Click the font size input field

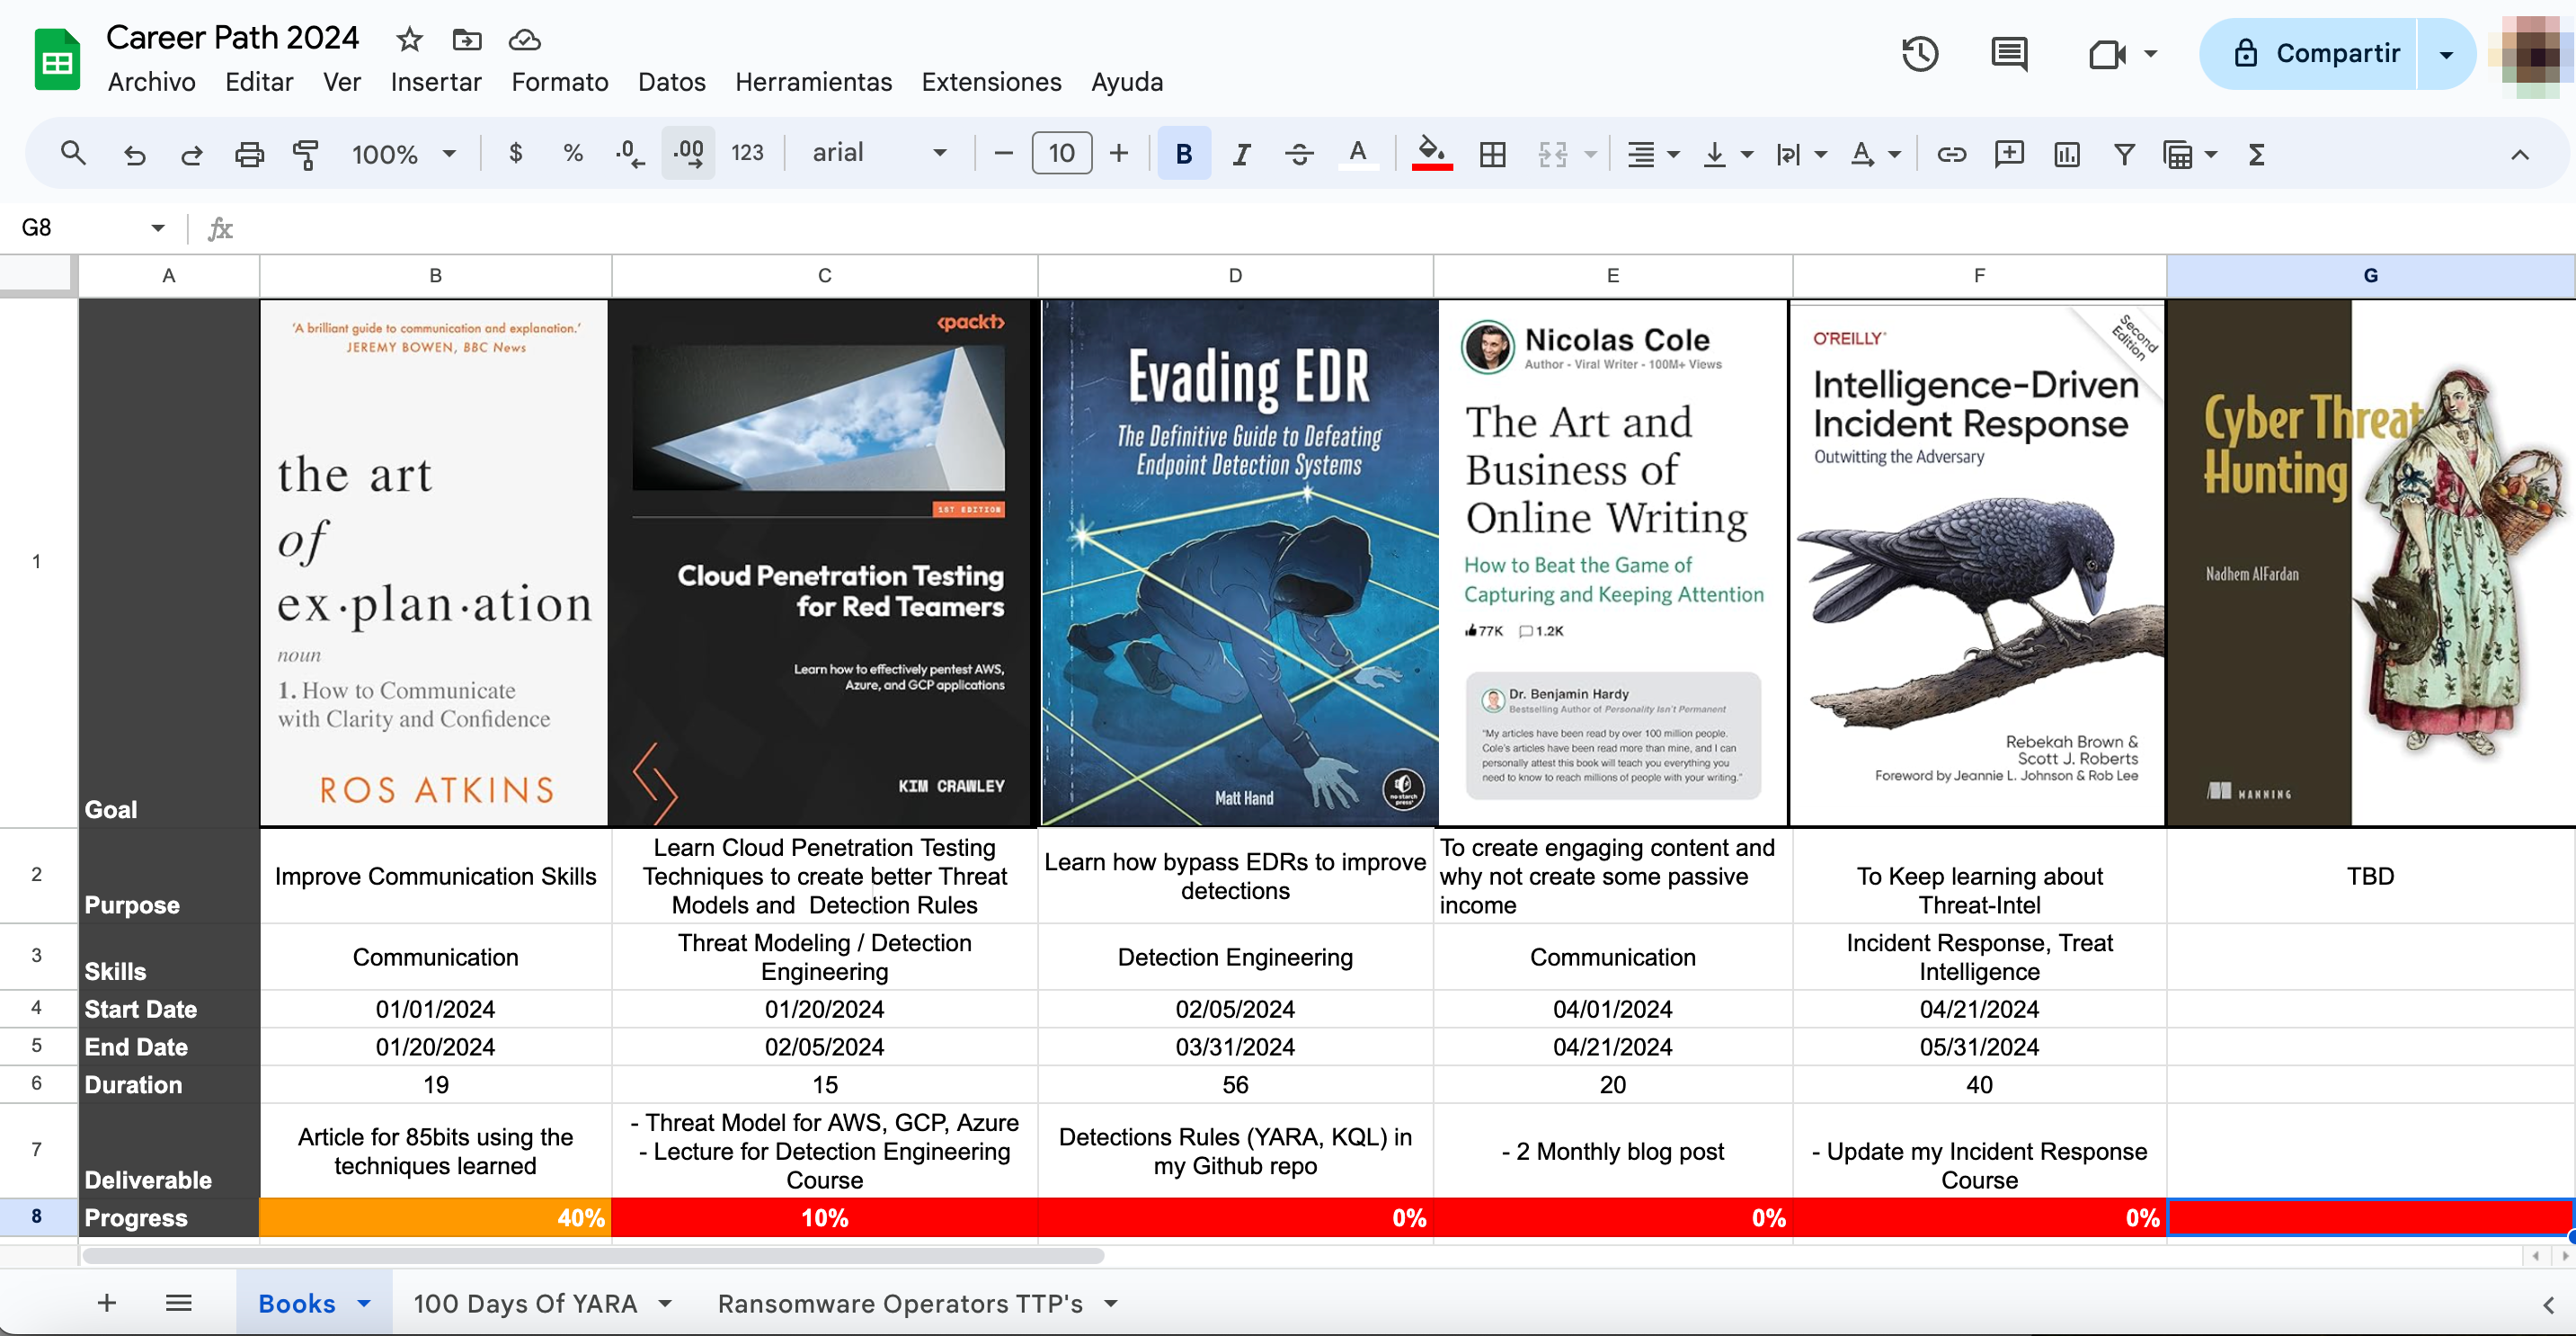(x=1061, y=153)
